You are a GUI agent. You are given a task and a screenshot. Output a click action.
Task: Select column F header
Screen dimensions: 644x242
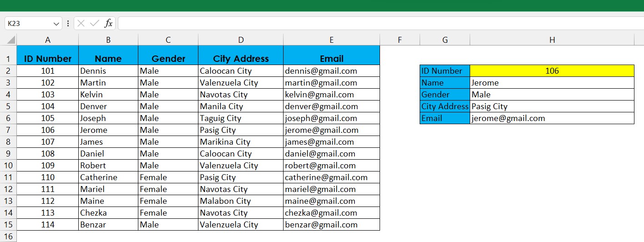coord(400,40)
